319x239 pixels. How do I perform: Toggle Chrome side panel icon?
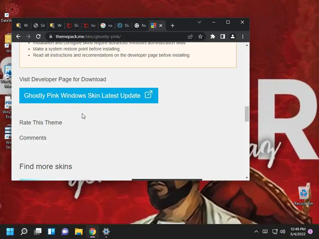click(222, 37)
